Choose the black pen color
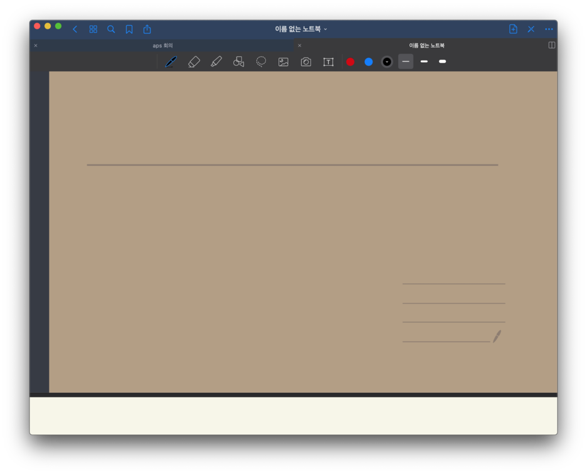The height and width of the screenshot is (474, 587). tap(387, 62)
